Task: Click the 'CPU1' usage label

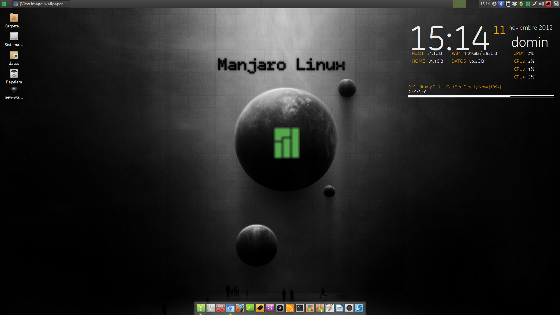Action: [519, 53]
